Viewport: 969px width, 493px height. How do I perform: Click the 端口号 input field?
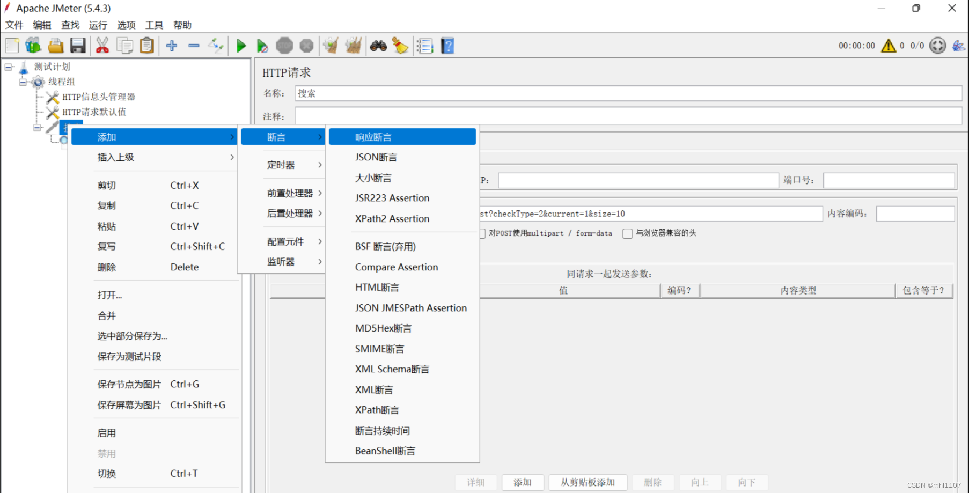coord(889,180)
